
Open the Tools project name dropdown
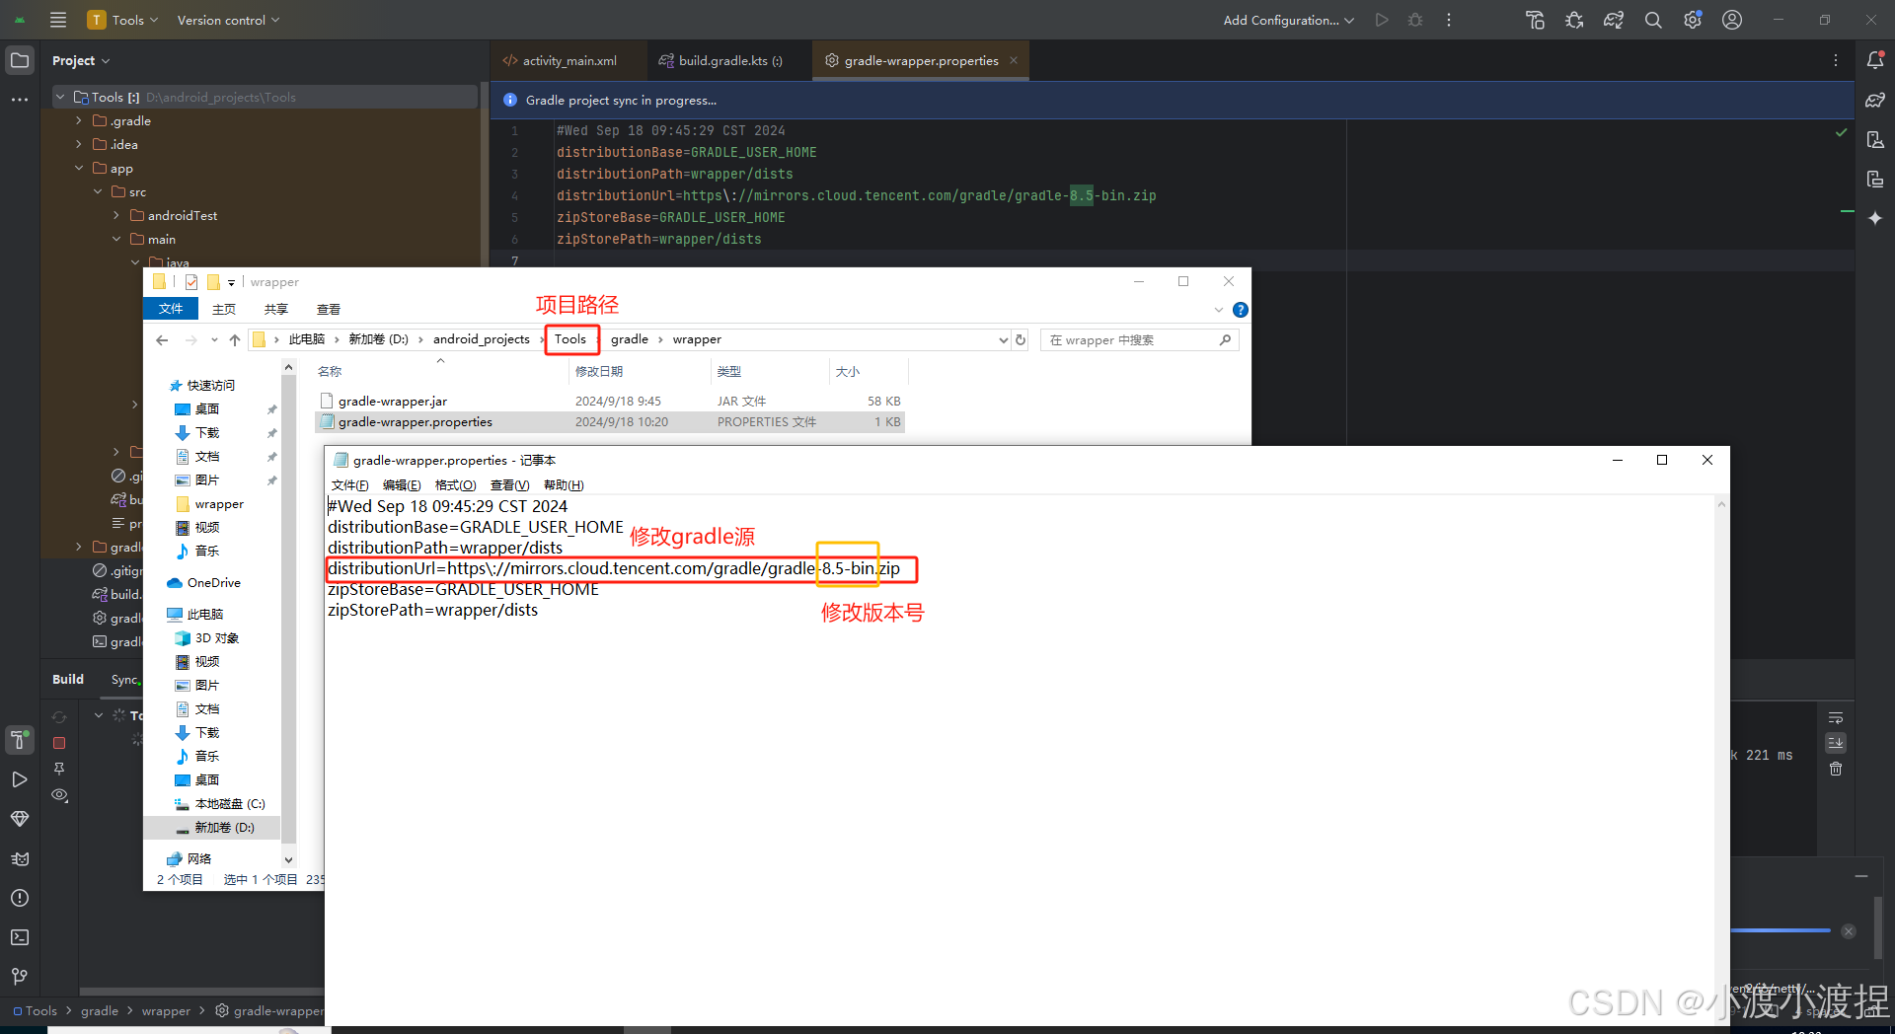pyautogui.click(x=123, y=20)
